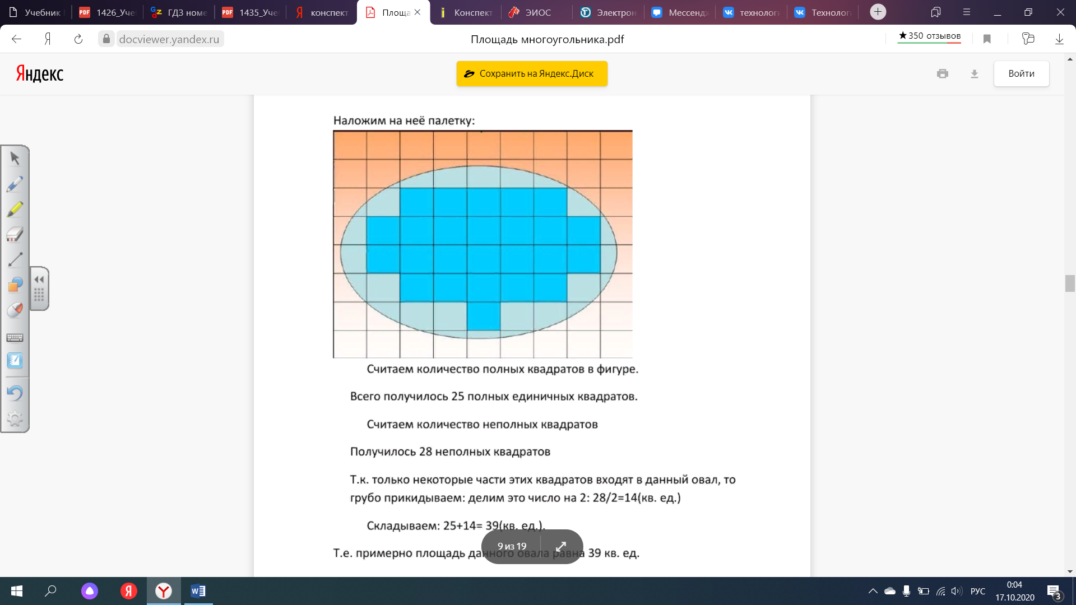
Task: Switch to the lowercase технолог VK tab
Action: click(751, 12)
